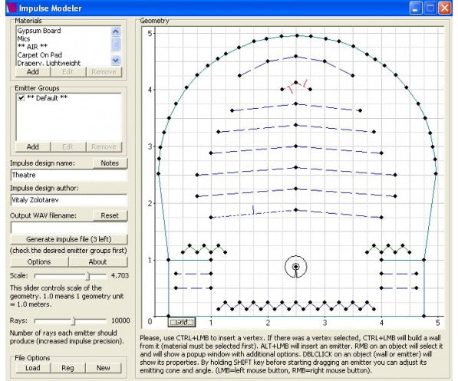Click Add button under Emitter Groups
The height and width of the screenshot is (381, 458).
(33, 147)
